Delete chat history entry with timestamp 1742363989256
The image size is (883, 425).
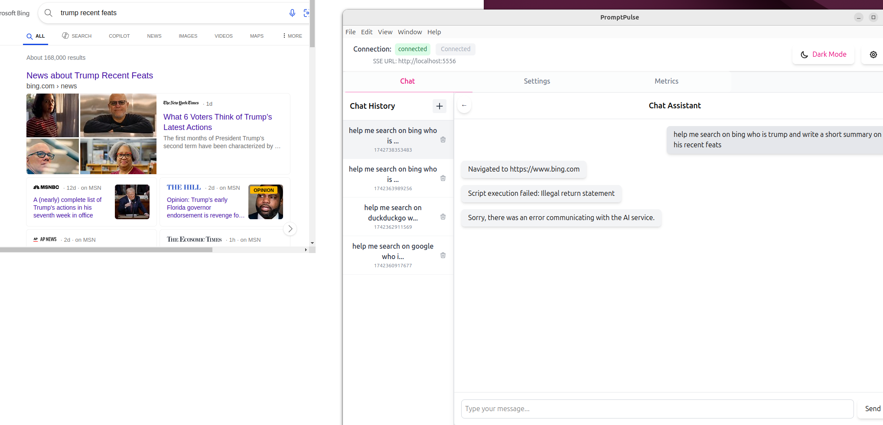[x=443, y=178]
